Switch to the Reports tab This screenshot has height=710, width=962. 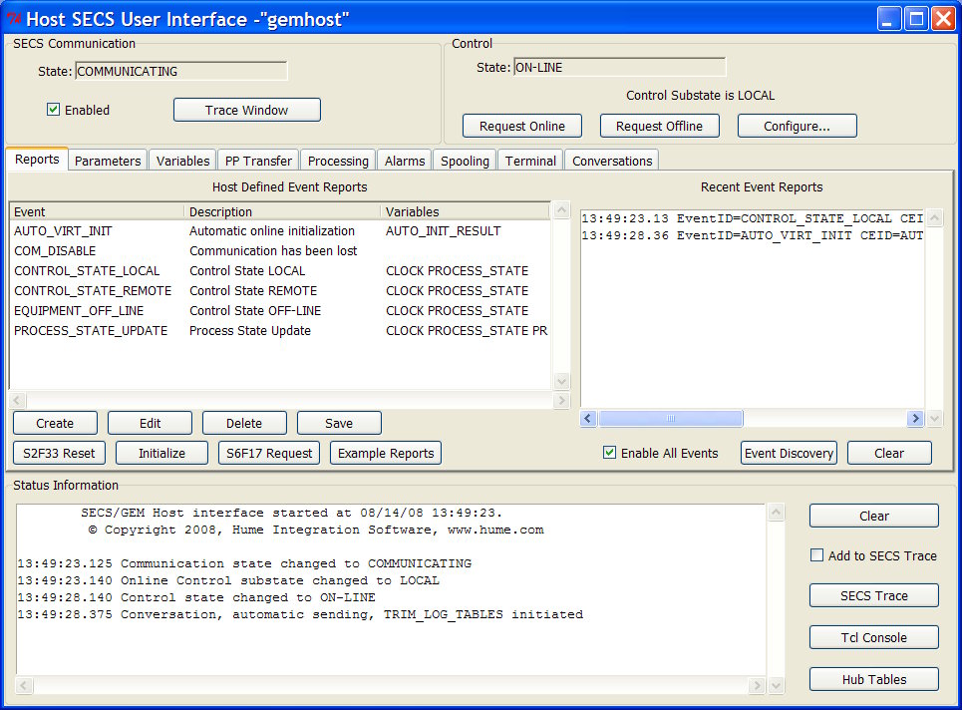pyautogui.click(x=37, y=160)
